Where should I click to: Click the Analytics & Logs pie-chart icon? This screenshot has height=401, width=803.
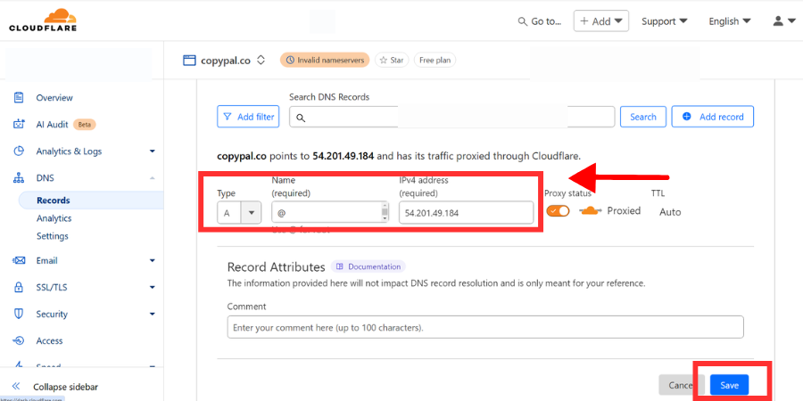(19, 151)
